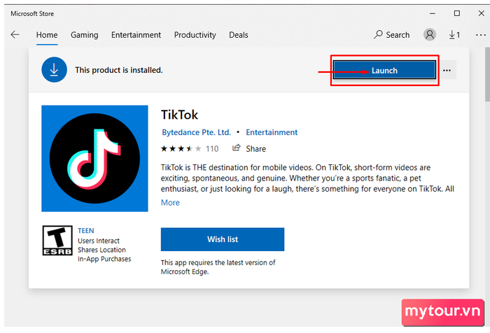This screenshot has width=490, height=333.
Task: Open the Store's See more menu
Action: 481,35
